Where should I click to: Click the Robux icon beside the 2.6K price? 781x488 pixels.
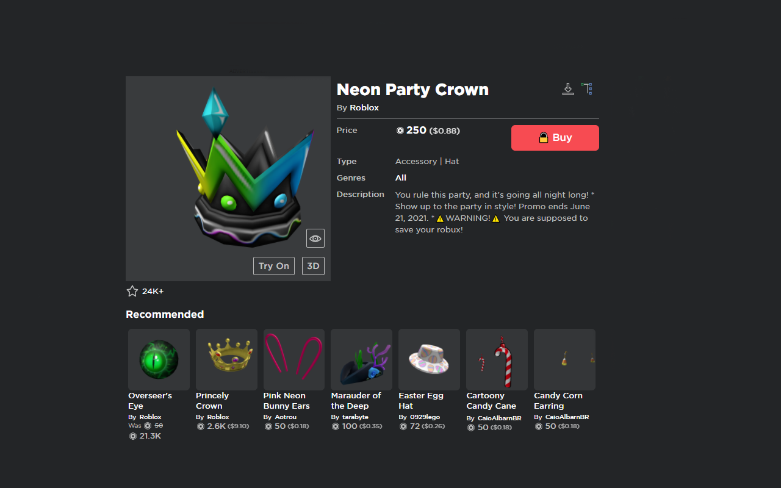tap(200, 426)
